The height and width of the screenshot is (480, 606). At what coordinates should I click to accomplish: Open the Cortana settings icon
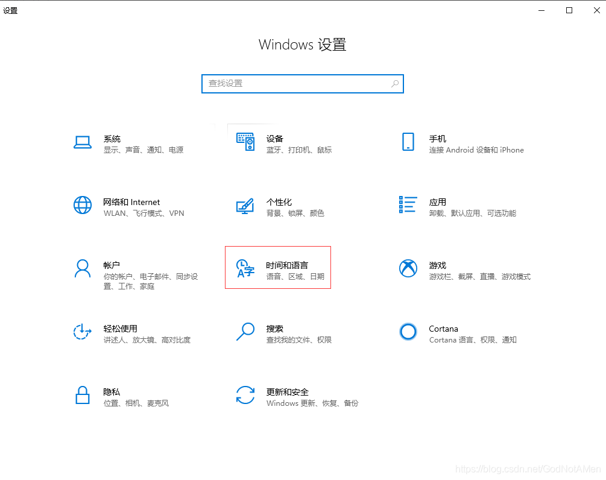pos(408,332)
